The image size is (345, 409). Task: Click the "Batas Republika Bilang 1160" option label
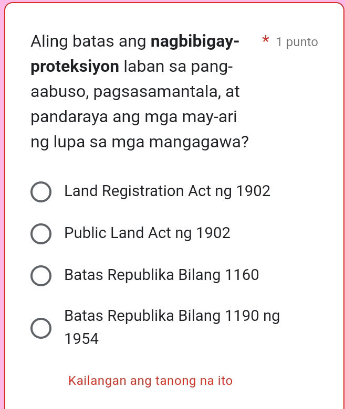point(161,275)
